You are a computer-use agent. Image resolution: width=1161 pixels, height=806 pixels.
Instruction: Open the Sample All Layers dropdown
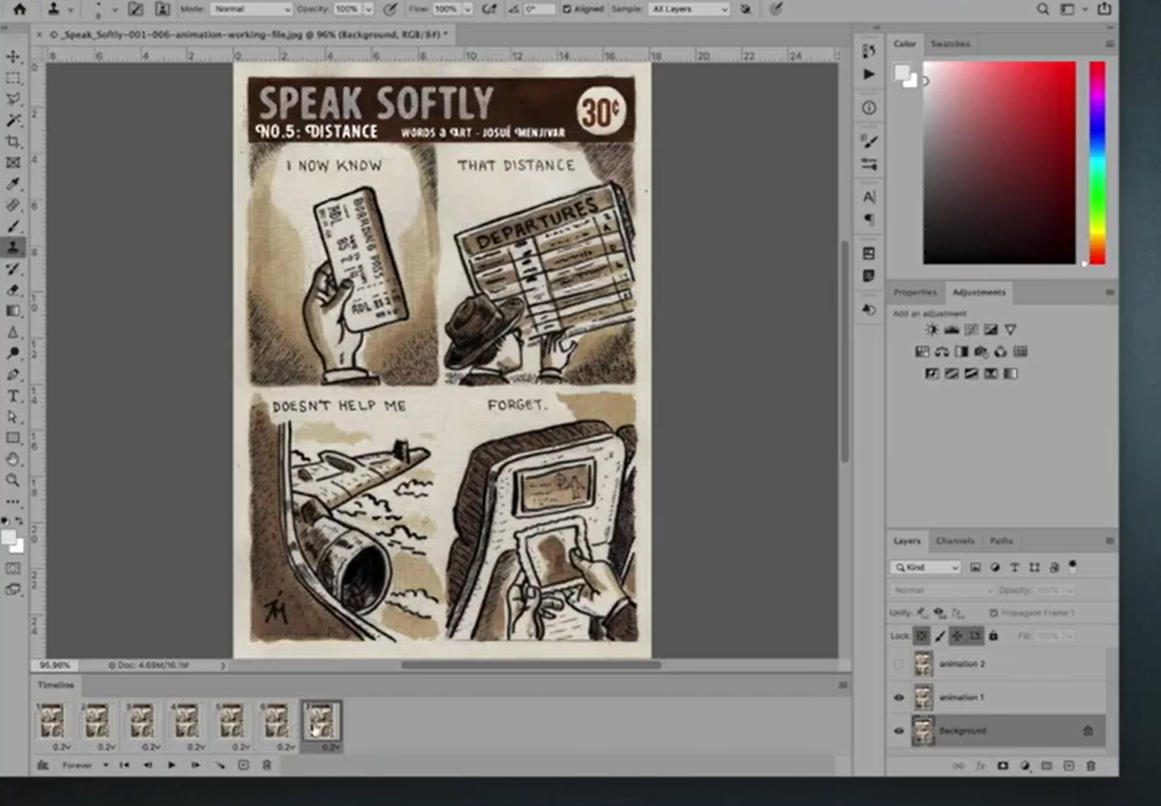689,9
